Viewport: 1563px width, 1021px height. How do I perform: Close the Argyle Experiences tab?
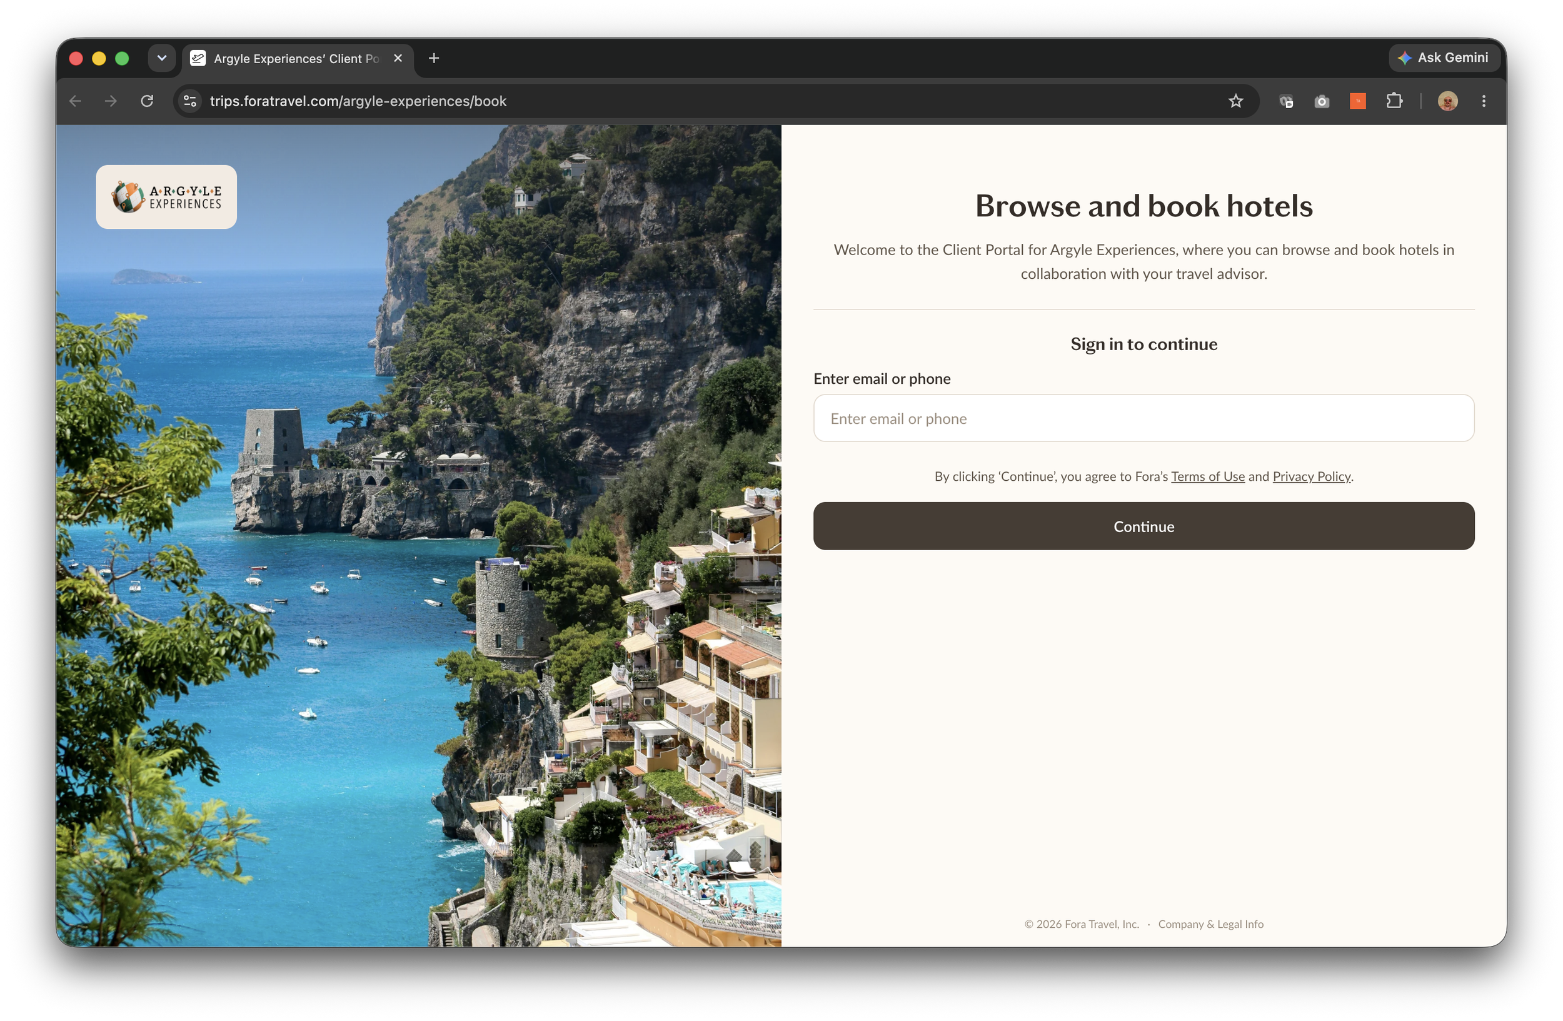click(398, 58)
